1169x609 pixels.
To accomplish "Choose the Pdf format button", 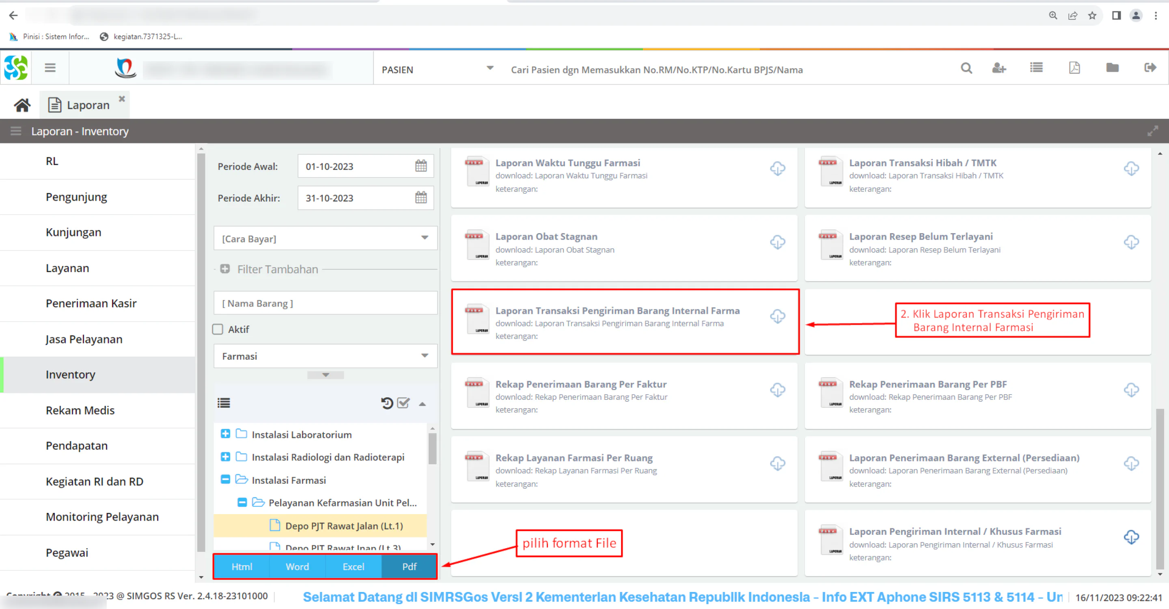I will click(x=409, y=567).
